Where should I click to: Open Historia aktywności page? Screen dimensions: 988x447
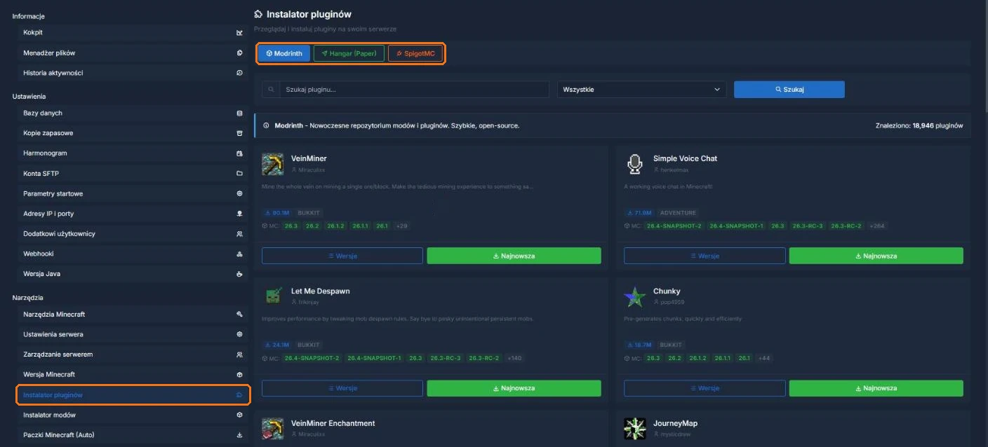point(133,73)
